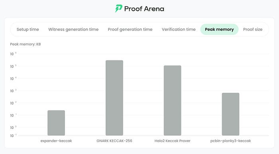
Task: Click the 10^-1 y-axis tick label
Action: click(x=13, y=136)
